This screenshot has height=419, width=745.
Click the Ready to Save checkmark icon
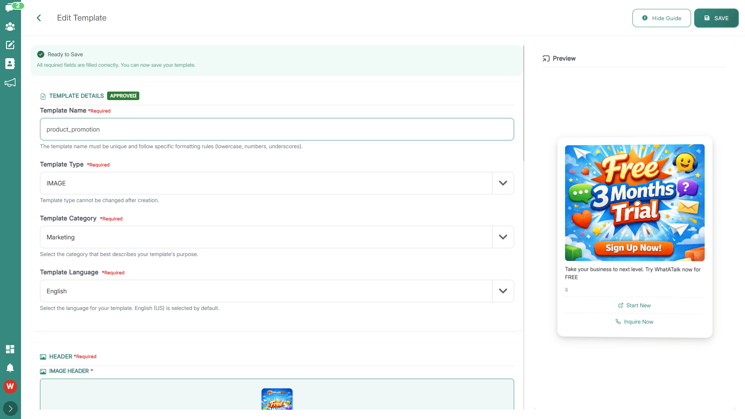pyautogui.click(x=41, y=54)
